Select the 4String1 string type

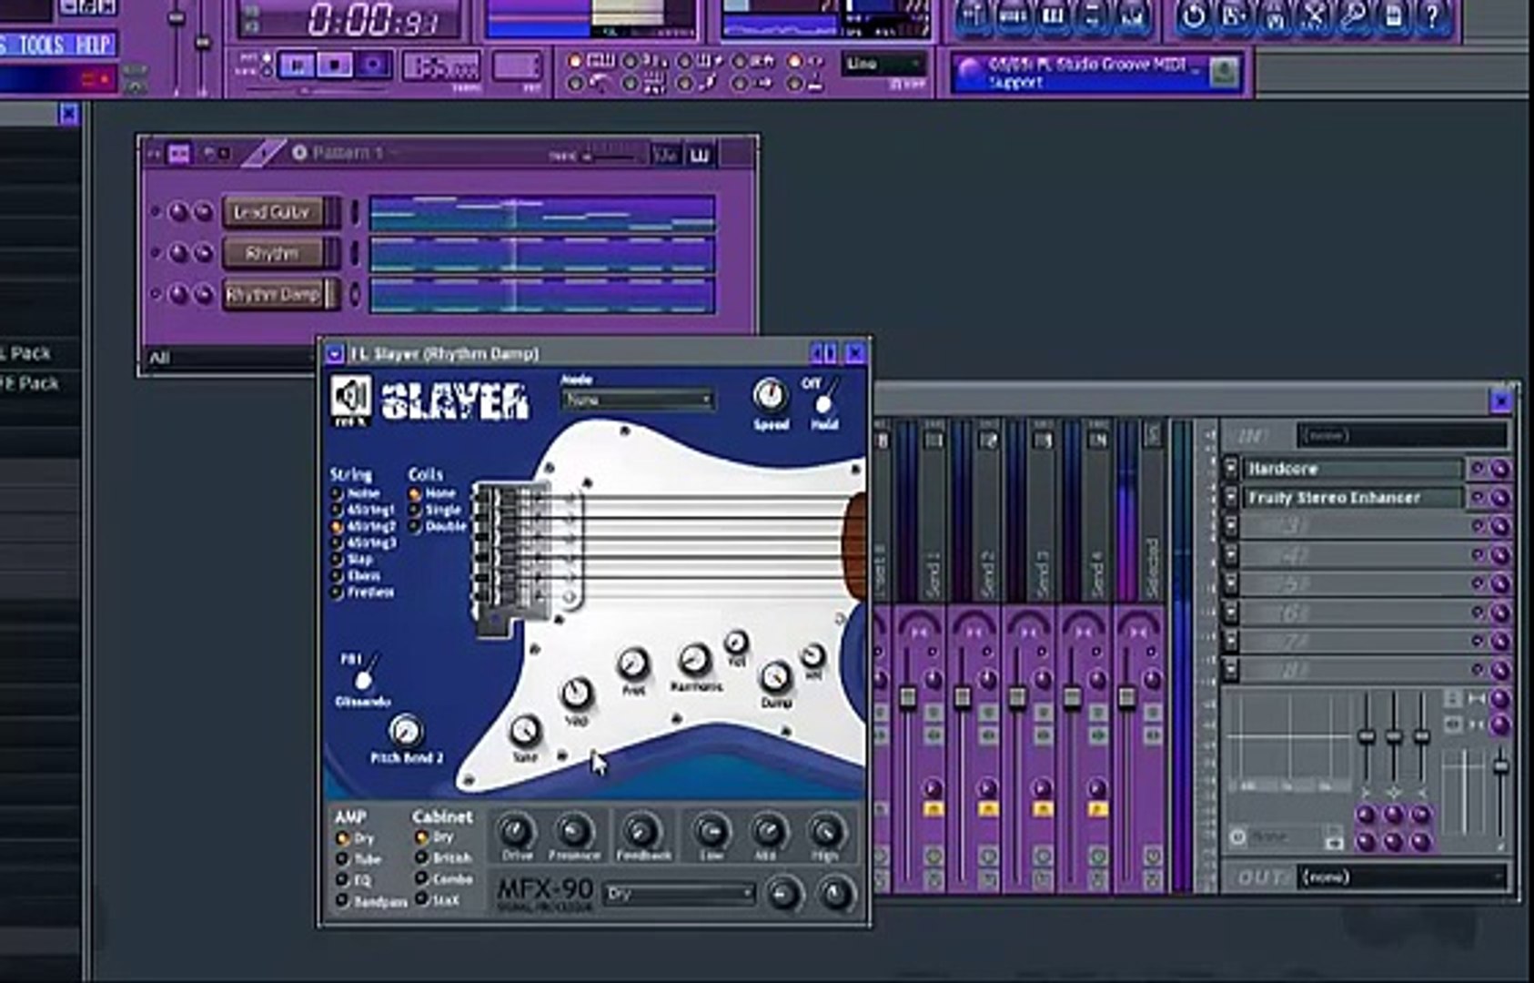pos(363,510)
